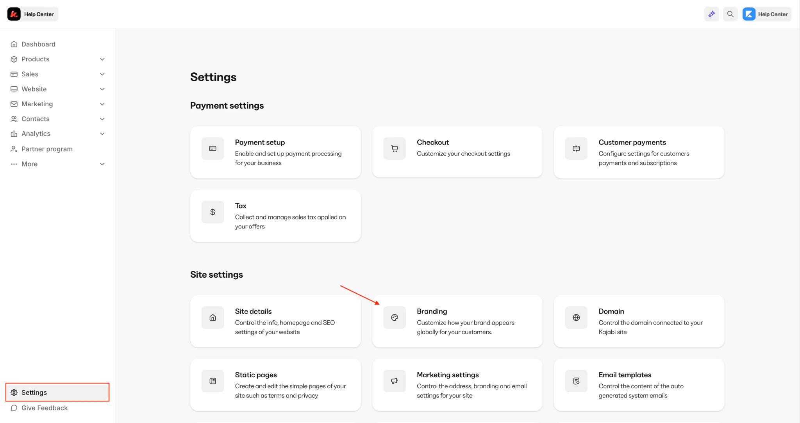Click the Marketing settings megaphone icon
Viewport: 800px width, 423px height.
pos(395,381)
